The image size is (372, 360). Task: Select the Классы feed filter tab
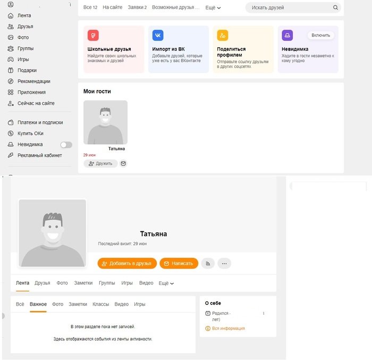100,304
